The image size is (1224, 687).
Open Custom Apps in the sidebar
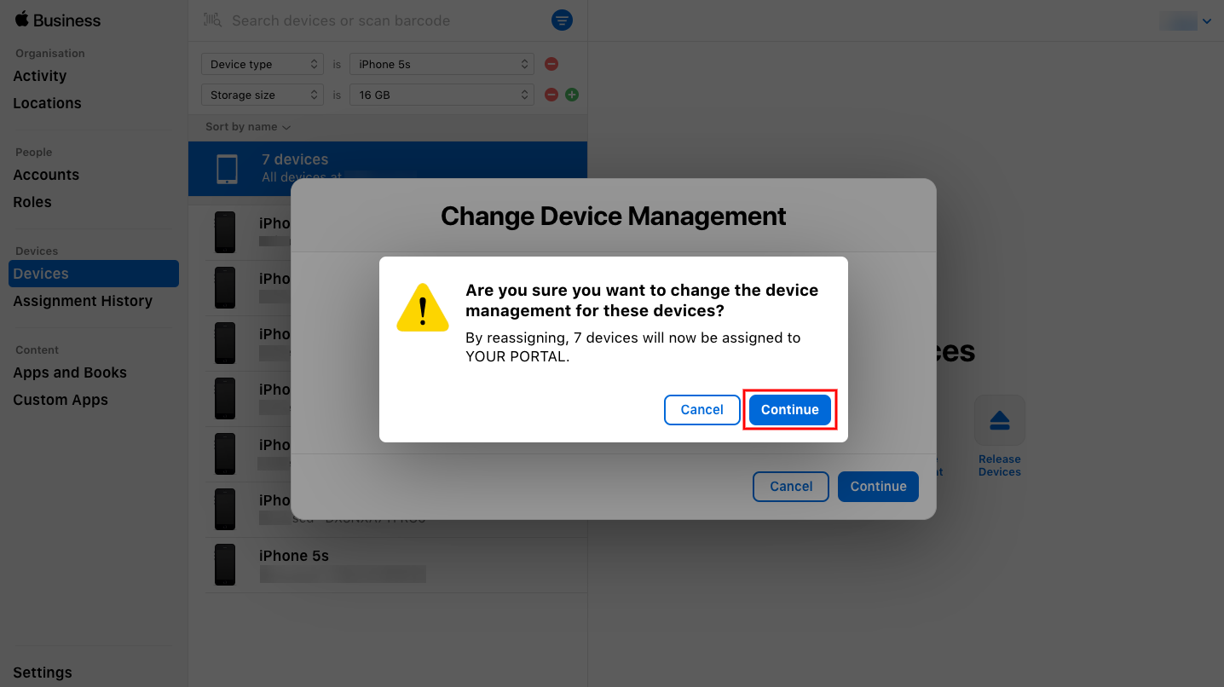61,400
